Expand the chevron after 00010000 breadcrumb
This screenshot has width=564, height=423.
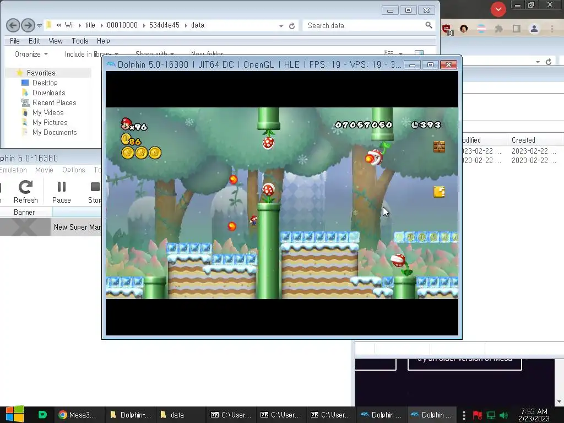point(144,25)
